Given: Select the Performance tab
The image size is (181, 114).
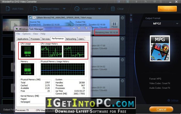Looking at the screenshot, I should pyautogui.click(x=58, y=39).
